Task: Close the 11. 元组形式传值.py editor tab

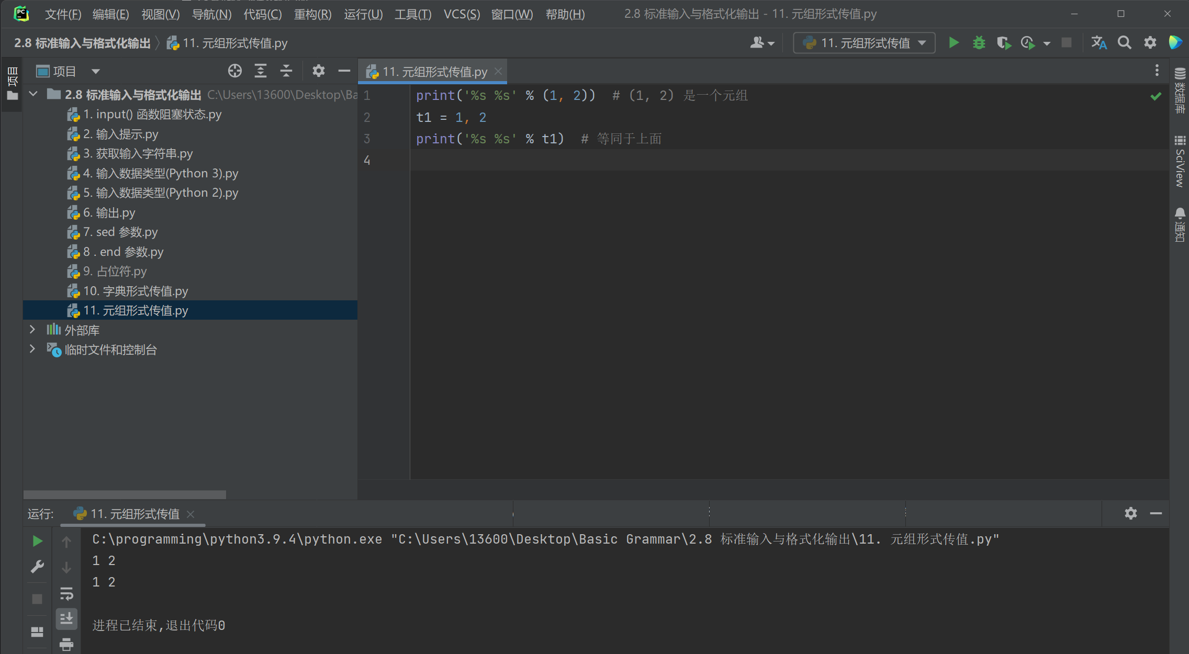Action: [x=498, y=71]
